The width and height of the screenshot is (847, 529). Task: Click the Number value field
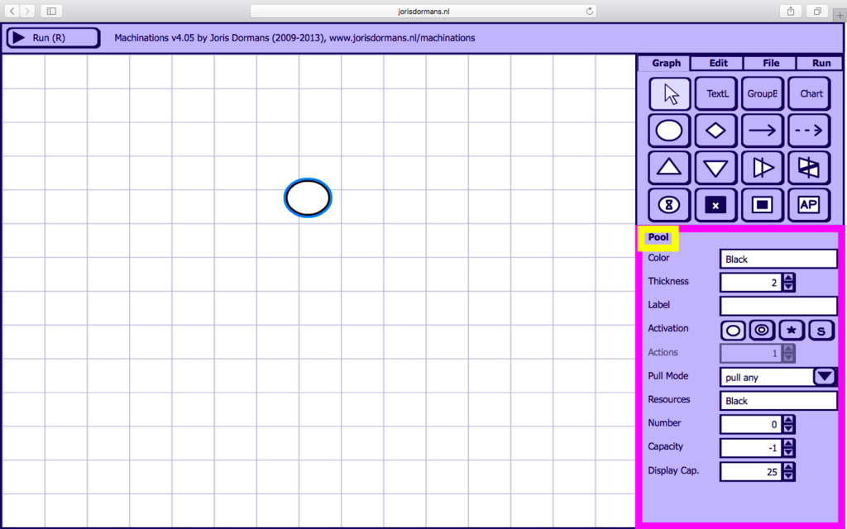[x=751, y=424]
